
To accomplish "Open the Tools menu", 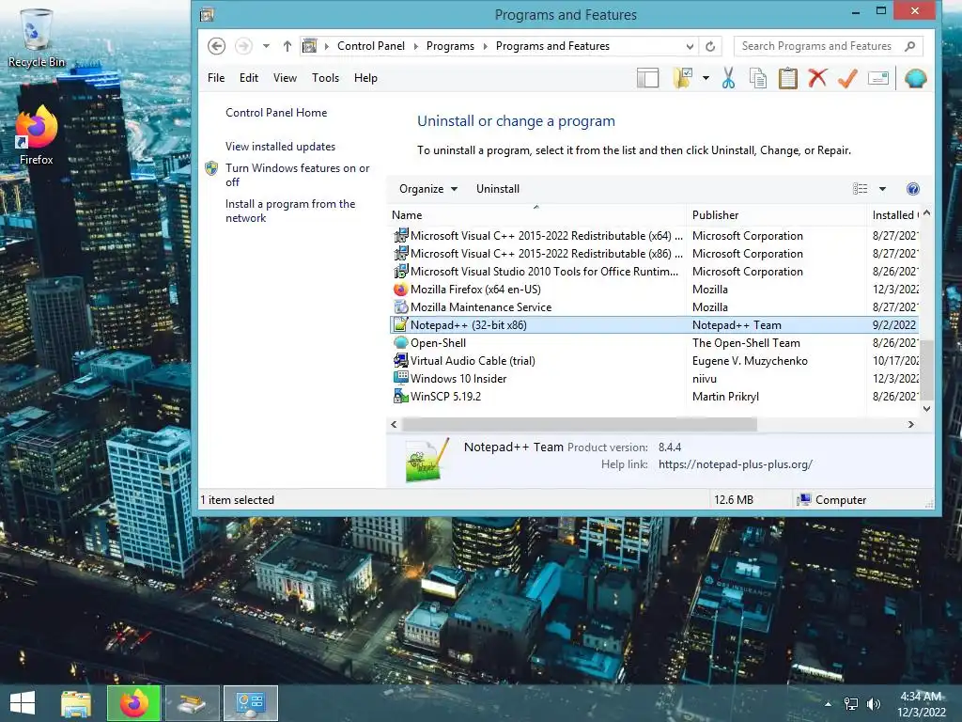I will pyautogui.click(x=325, y=78).
